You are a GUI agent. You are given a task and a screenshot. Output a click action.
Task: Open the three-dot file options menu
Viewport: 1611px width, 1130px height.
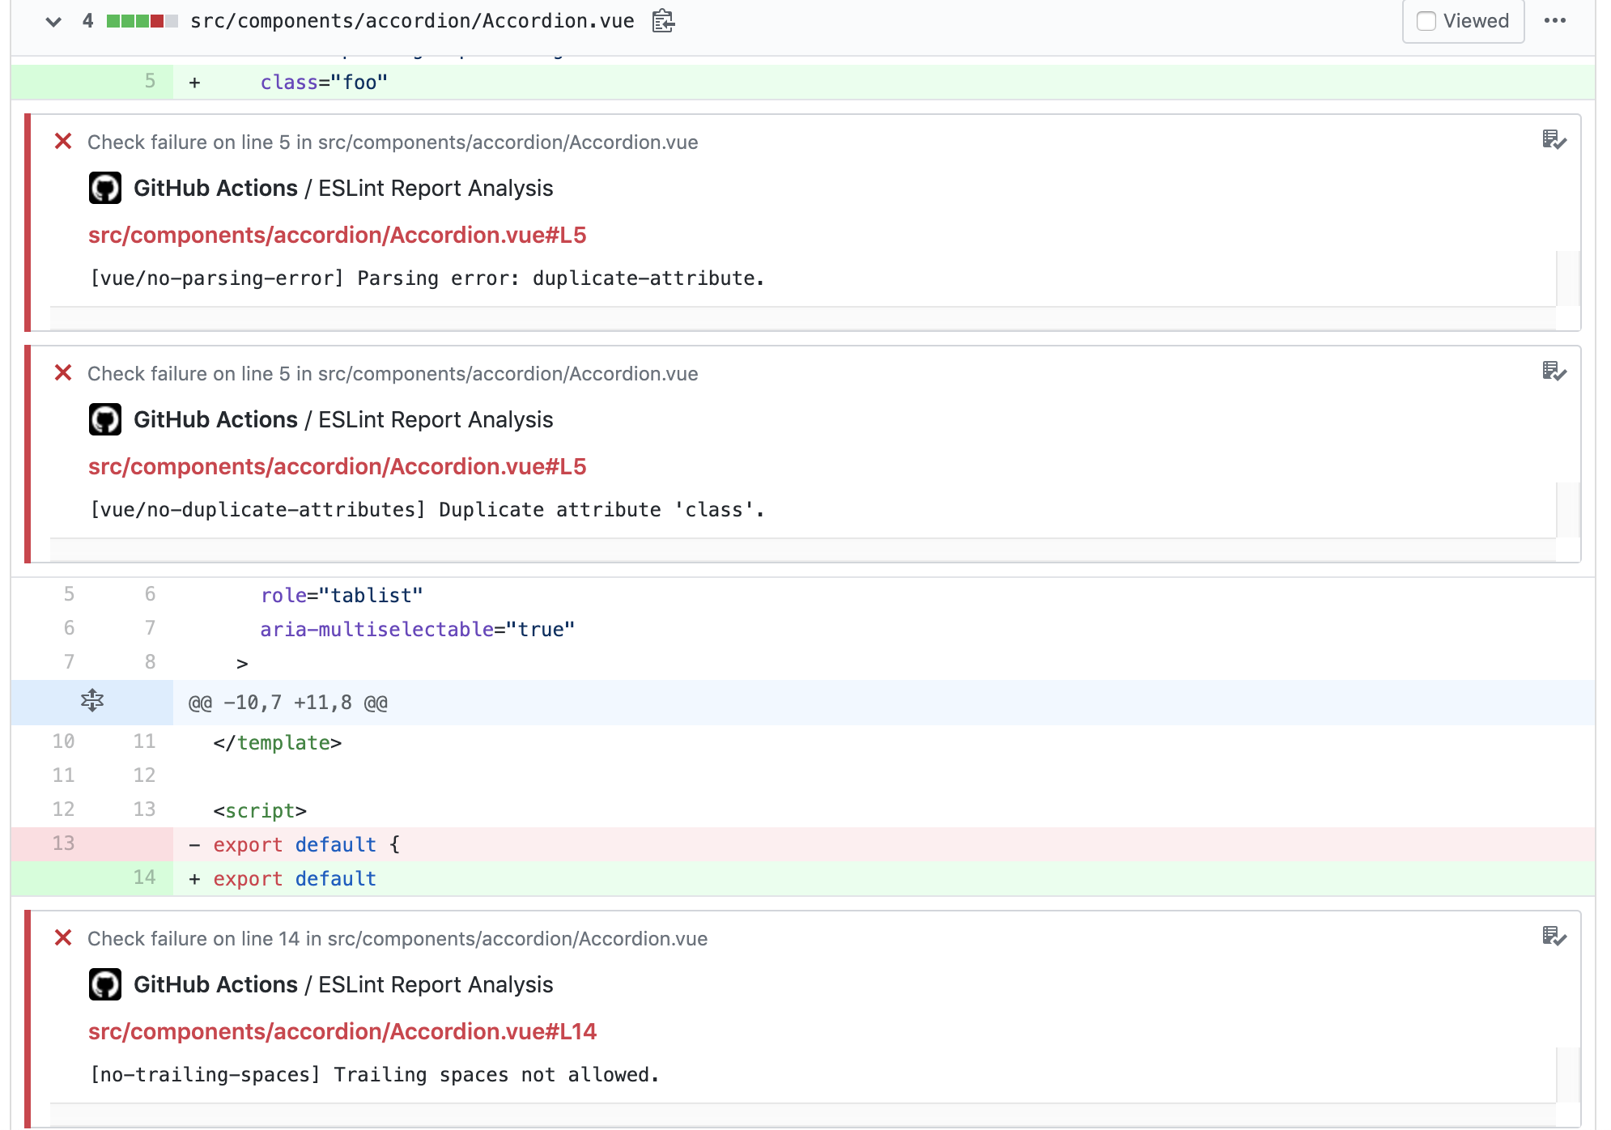(x=1554, y=21)
